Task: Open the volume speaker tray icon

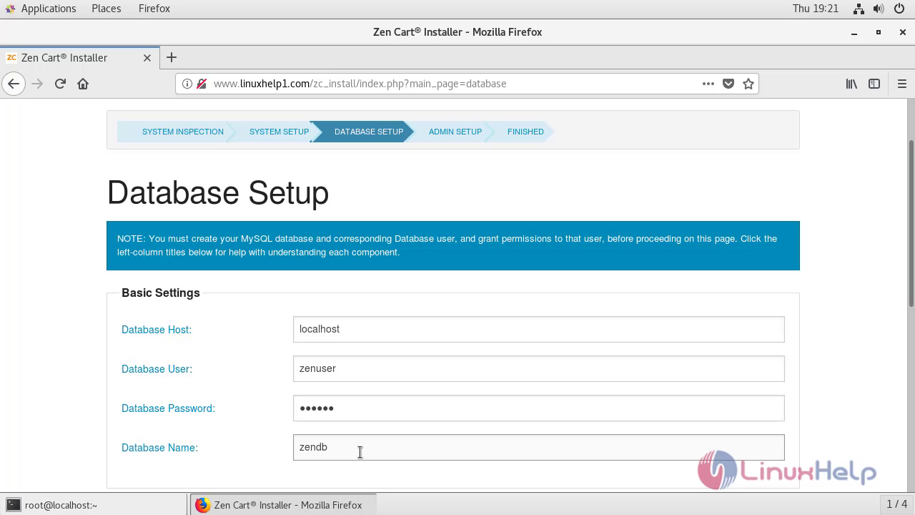Action: [879, 9]
